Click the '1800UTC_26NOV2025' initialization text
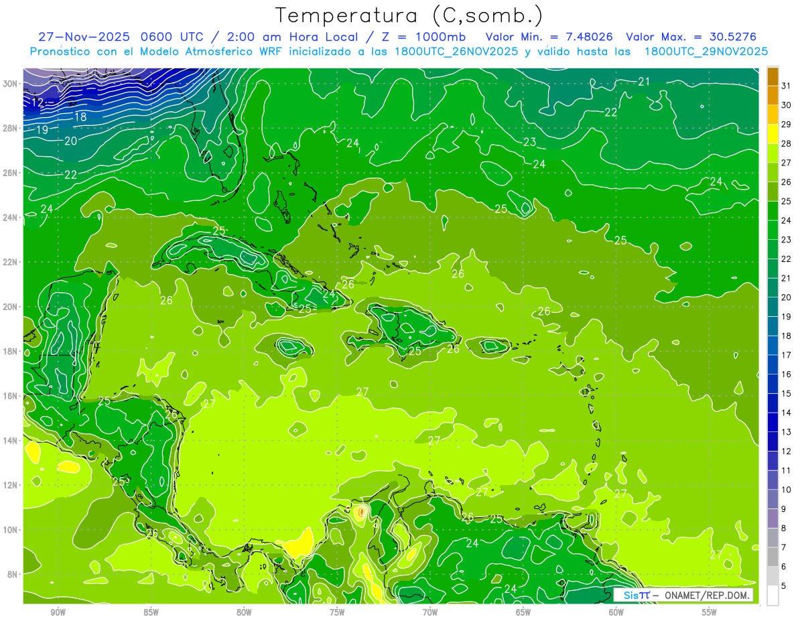The width and height of the screenshot is (804, 621). point(456,52)
